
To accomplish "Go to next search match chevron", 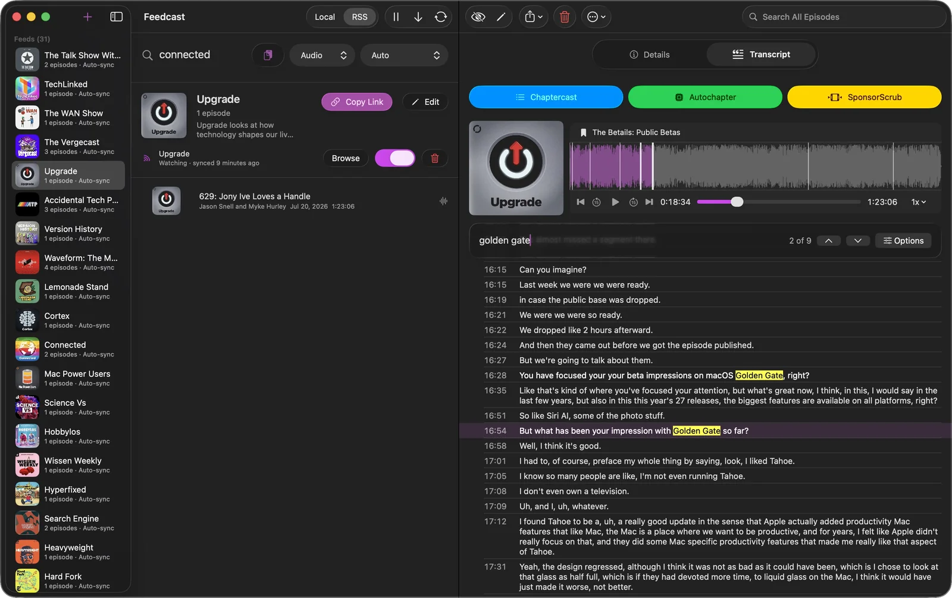I will 857,240.
